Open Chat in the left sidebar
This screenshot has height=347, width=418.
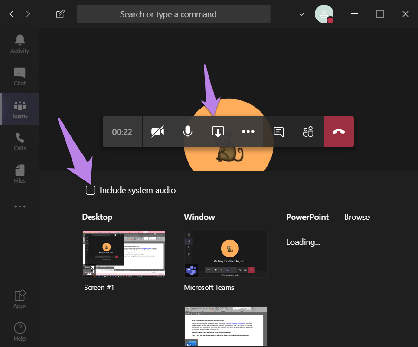[x=20, y=77]
